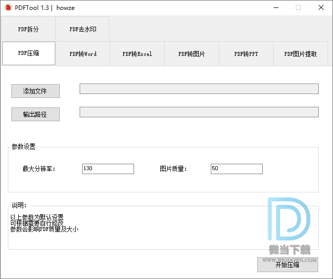Go to the PDF转图片 tab
This screenshot has width=333, height=279.
coord(191,54)
